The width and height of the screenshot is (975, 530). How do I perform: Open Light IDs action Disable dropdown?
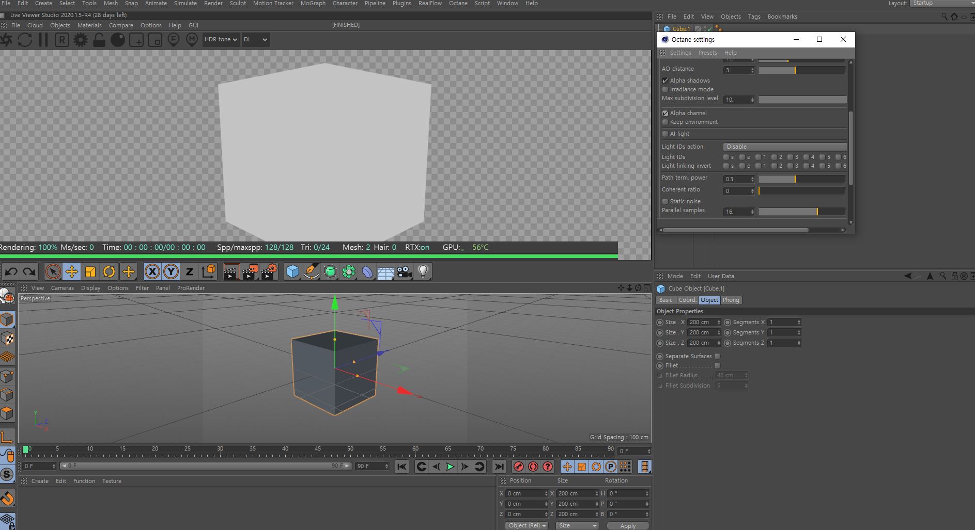point(784,147)
